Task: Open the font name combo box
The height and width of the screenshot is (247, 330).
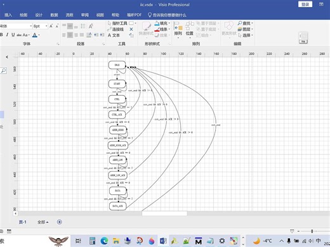Action: pos(16,26)
